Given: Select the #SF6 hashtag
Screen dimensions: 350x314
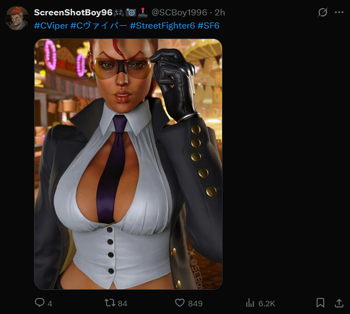Looking at the screenshot, I should 208,26.
